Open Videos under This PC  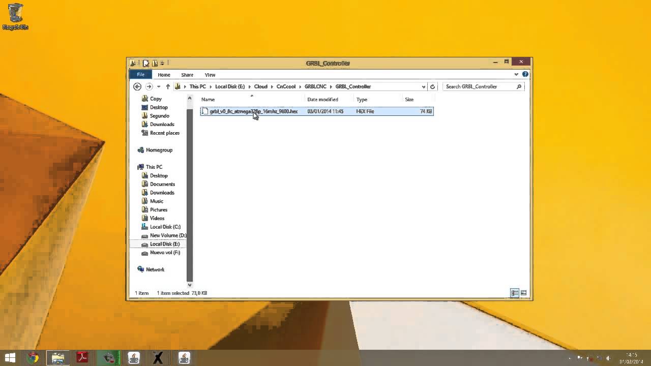tap(157, 218)
